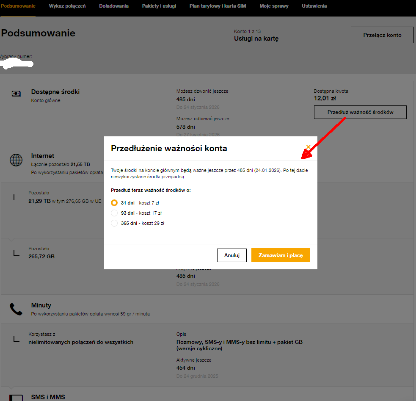Screen dimensions: 416x401
Task: Select the 31 dni extension option
Action: tap(114, 203)
